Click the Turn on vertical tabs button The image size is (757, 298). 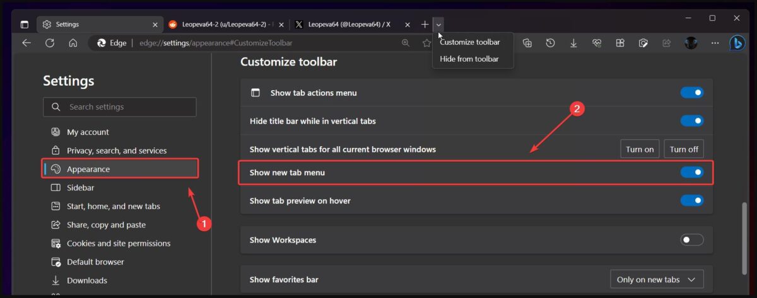click(640, 149)
